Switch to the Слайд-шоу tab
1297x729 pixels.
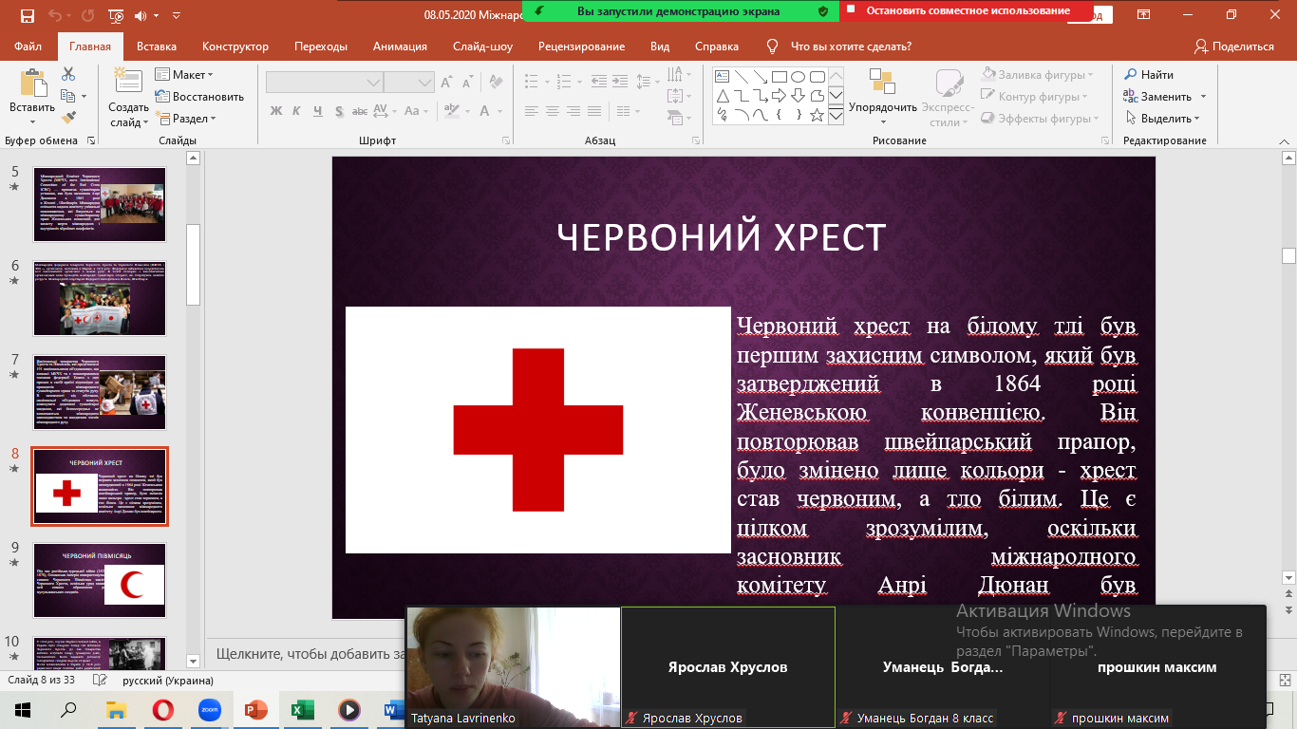pyautogui.click(x=482, y=47)
